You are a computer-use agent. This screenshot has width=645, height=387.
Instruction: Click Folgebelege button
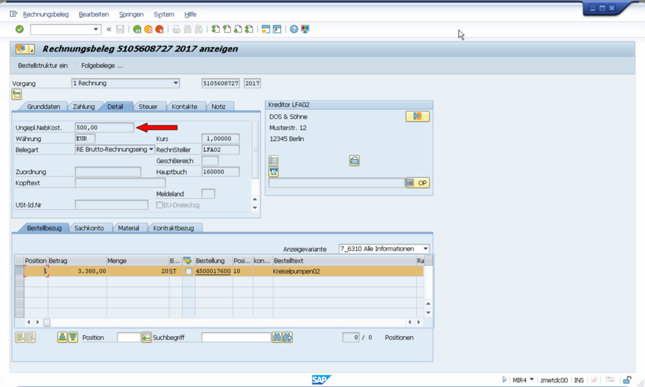pos(101,65)
